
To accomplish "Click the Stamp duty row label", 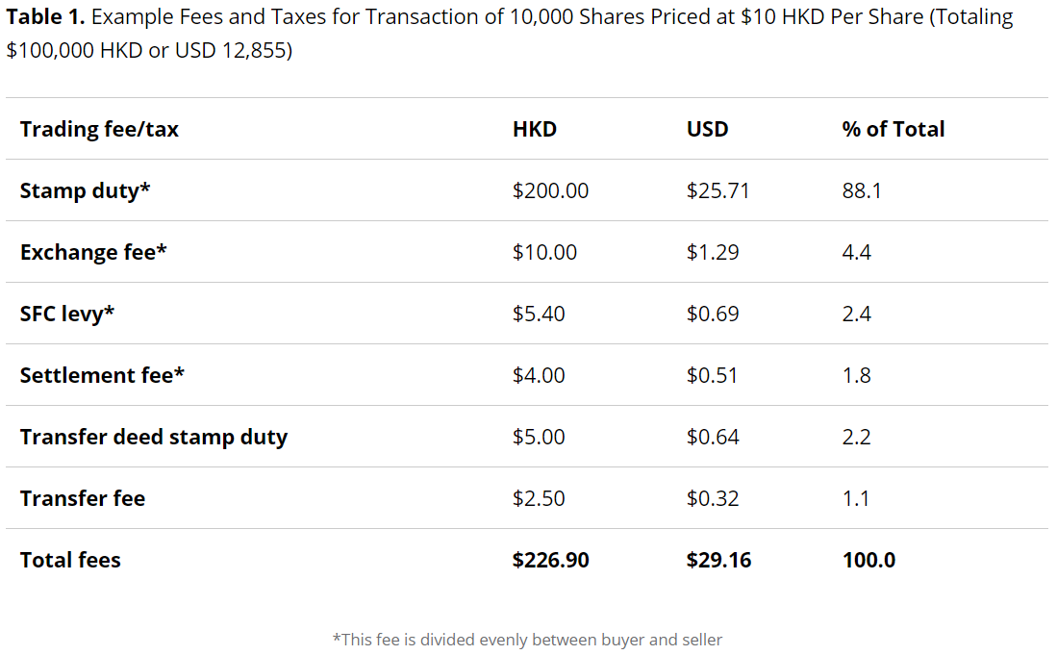I will coord(85,190).
